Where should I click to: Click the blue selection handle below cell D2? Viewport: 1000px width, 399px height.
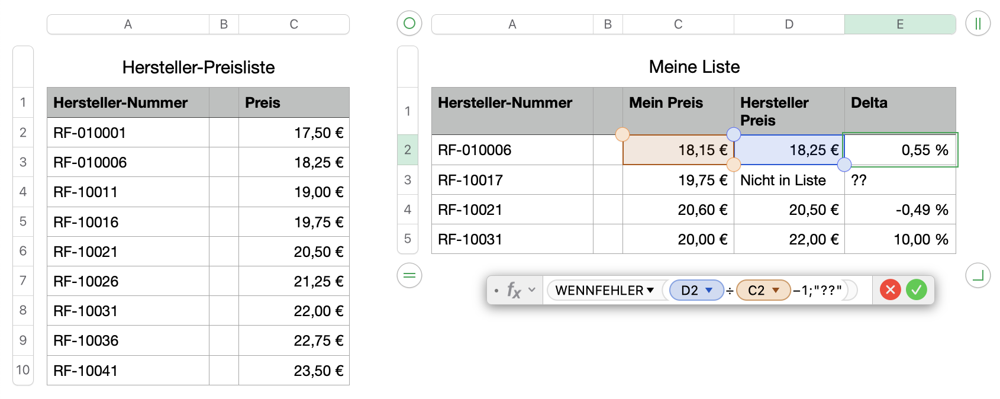click(x=844, y=165)
